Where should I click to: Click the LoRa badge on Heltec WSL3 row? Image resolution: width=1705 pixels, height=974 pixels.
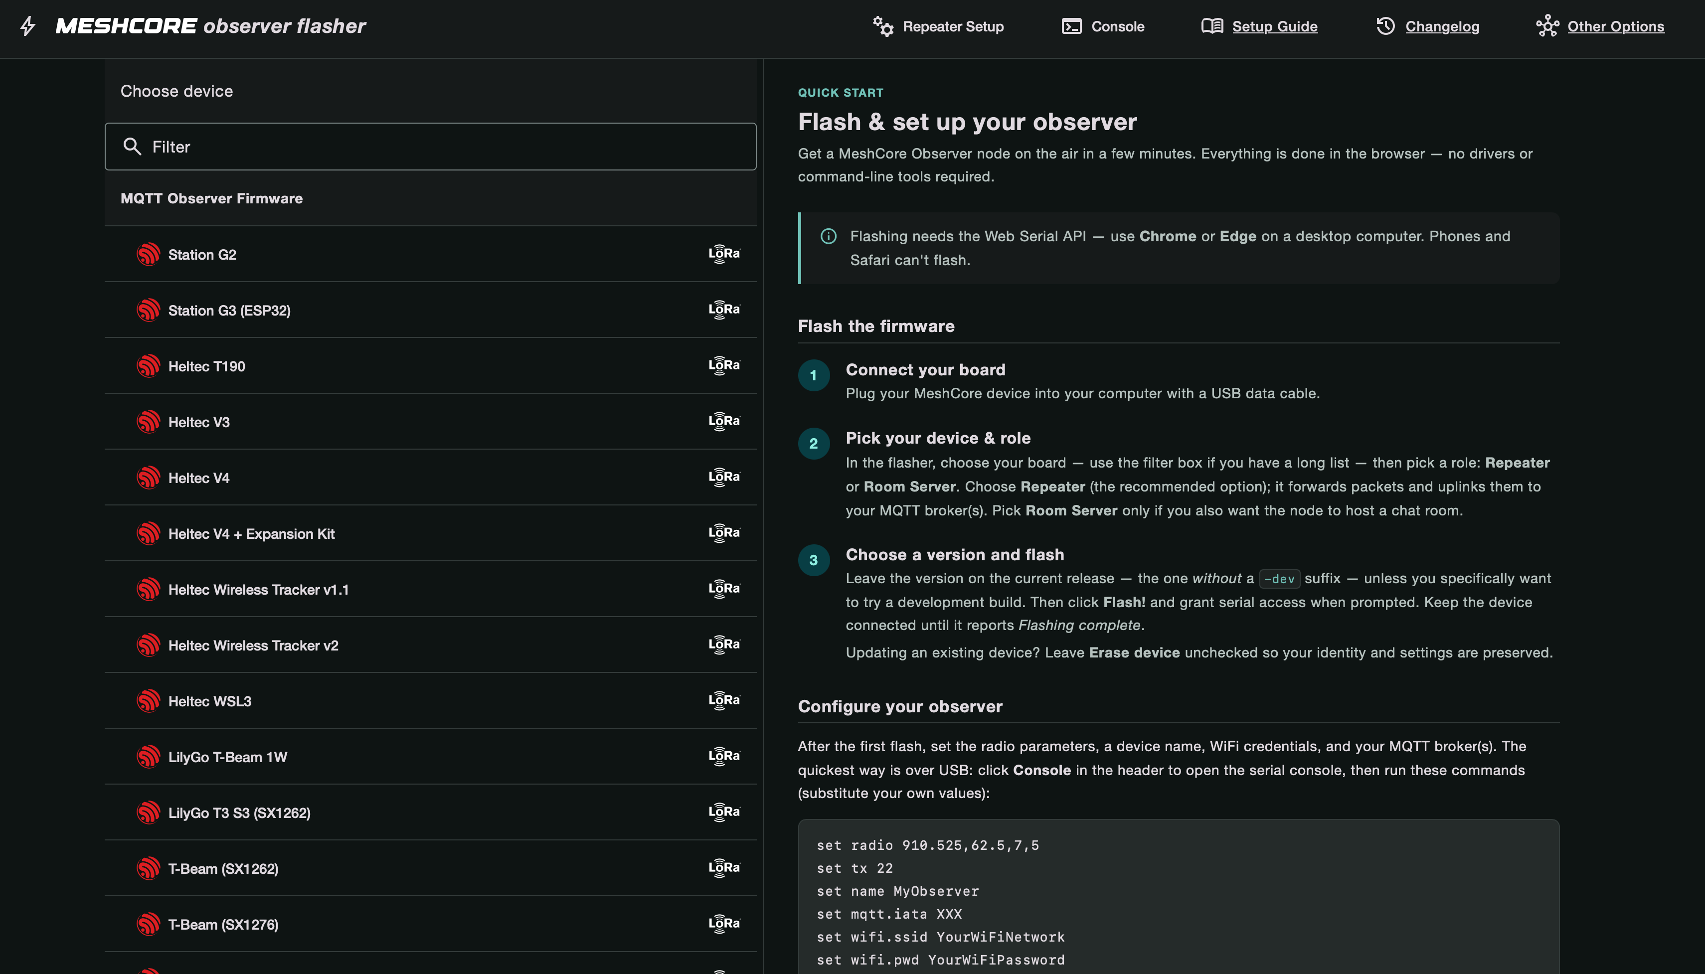point(724,700)
